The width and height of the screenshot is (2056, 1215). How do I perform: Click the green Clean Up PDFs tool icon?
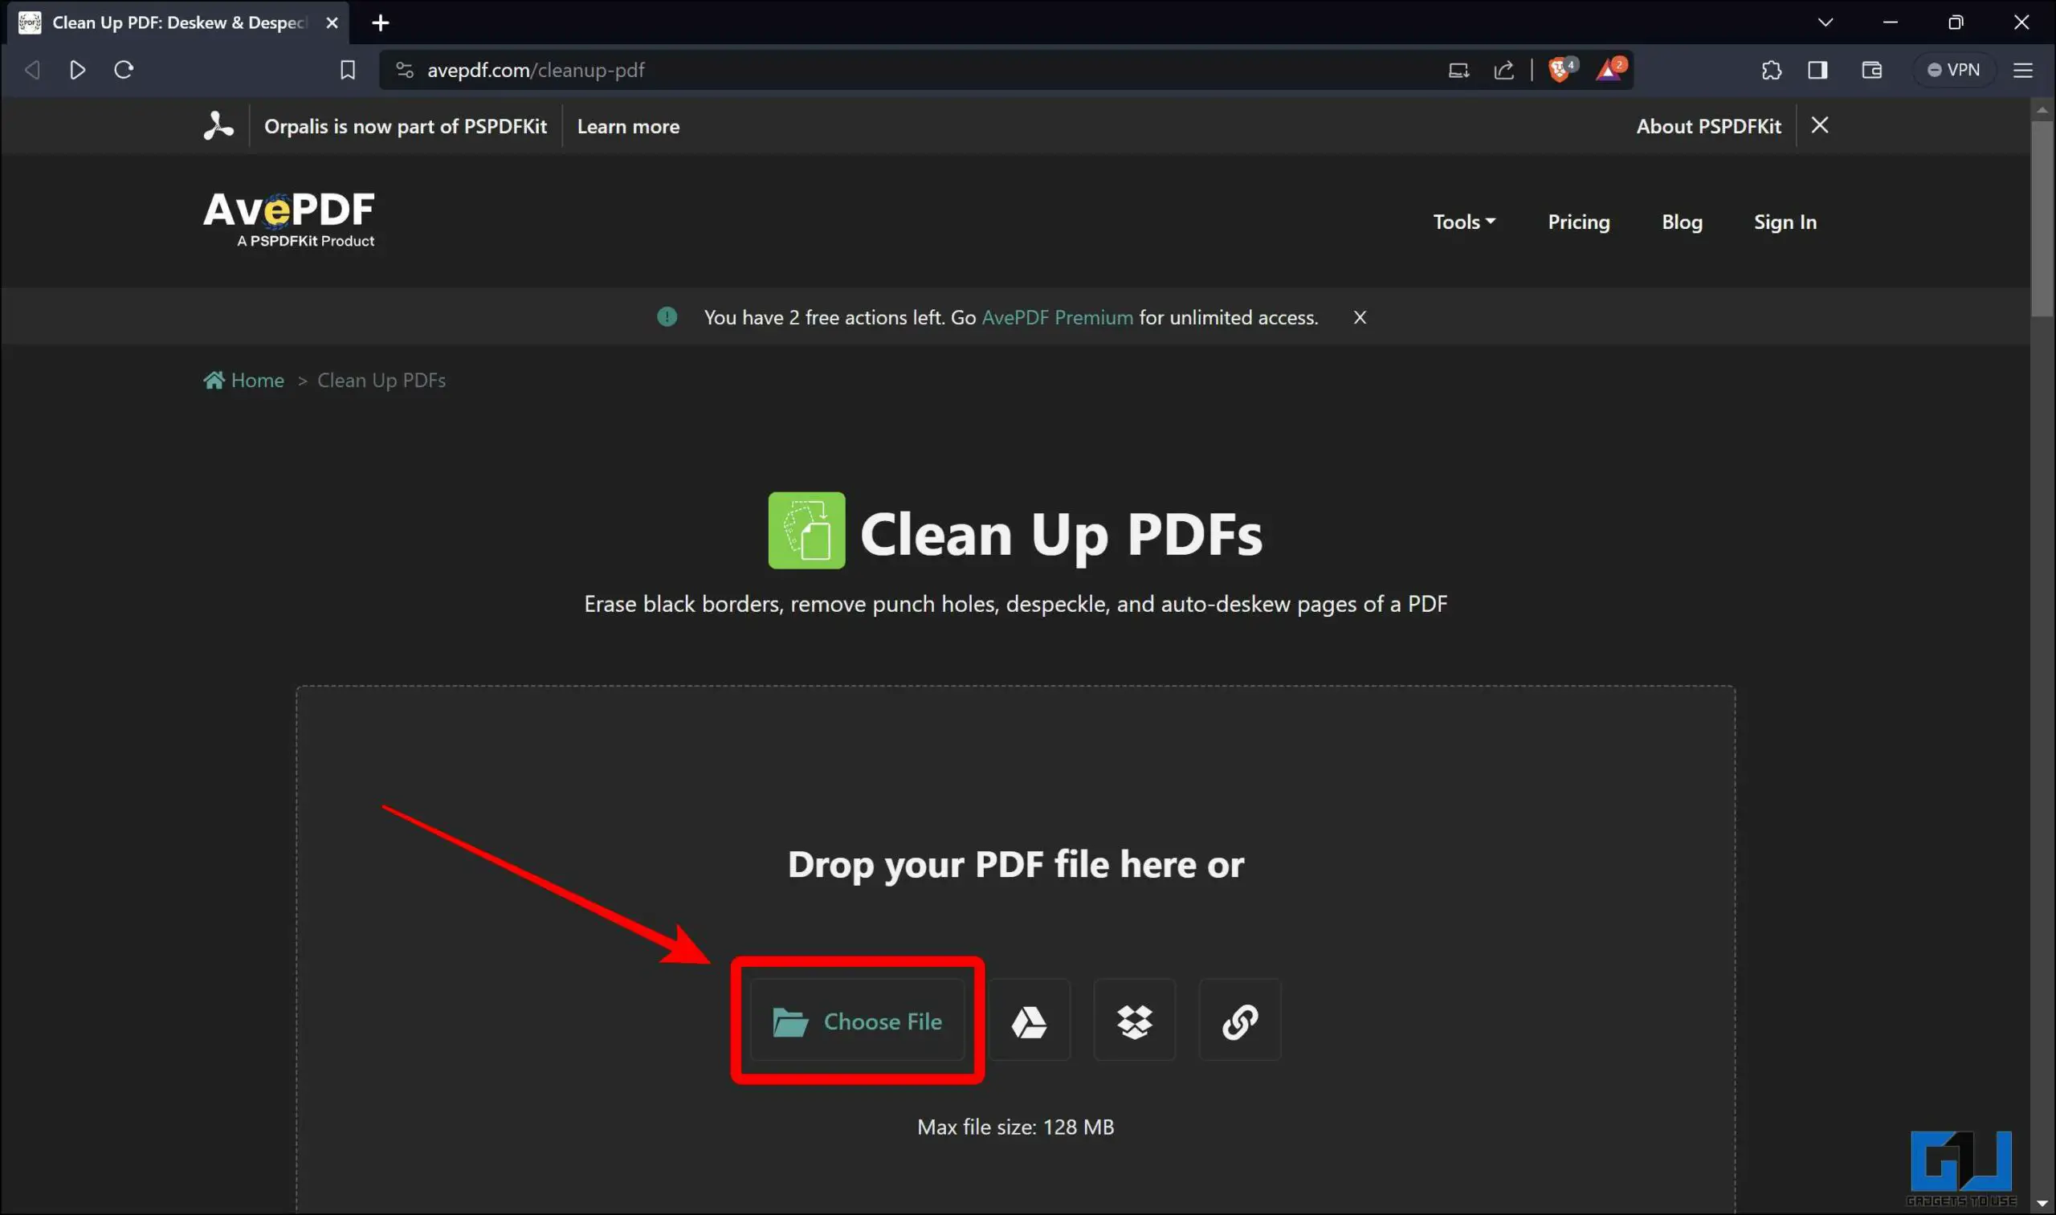click(x=806, y=531)
